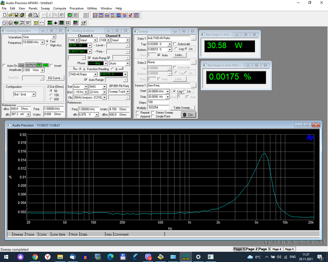
Task: Click the Open file toolbar icon
Action: tap(10, 15)
